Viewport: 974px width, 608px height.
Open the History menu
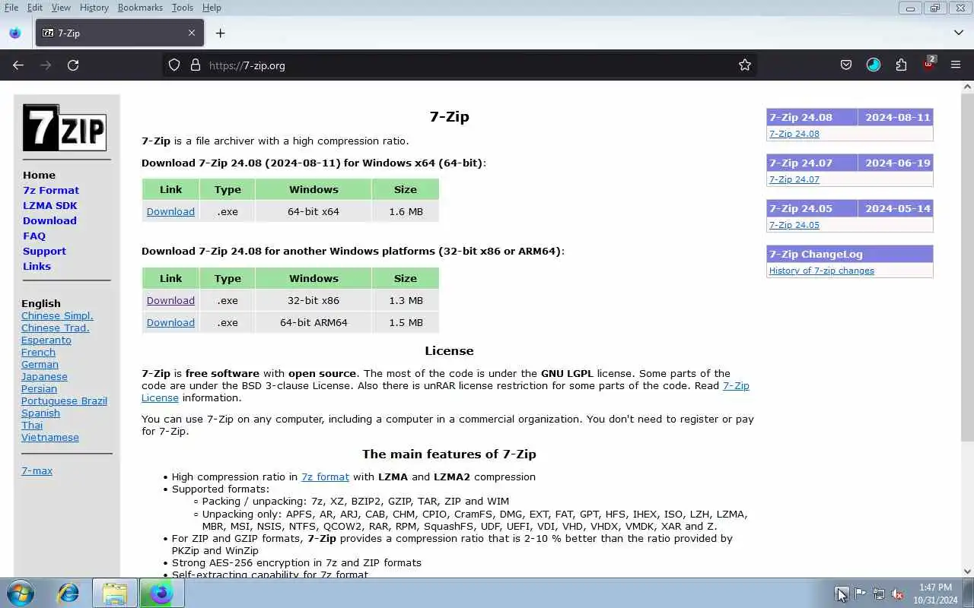tap(94, 8)
